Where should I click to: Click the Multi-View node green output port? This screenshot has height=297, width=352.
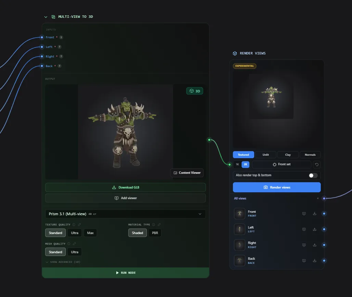point(209,140)
